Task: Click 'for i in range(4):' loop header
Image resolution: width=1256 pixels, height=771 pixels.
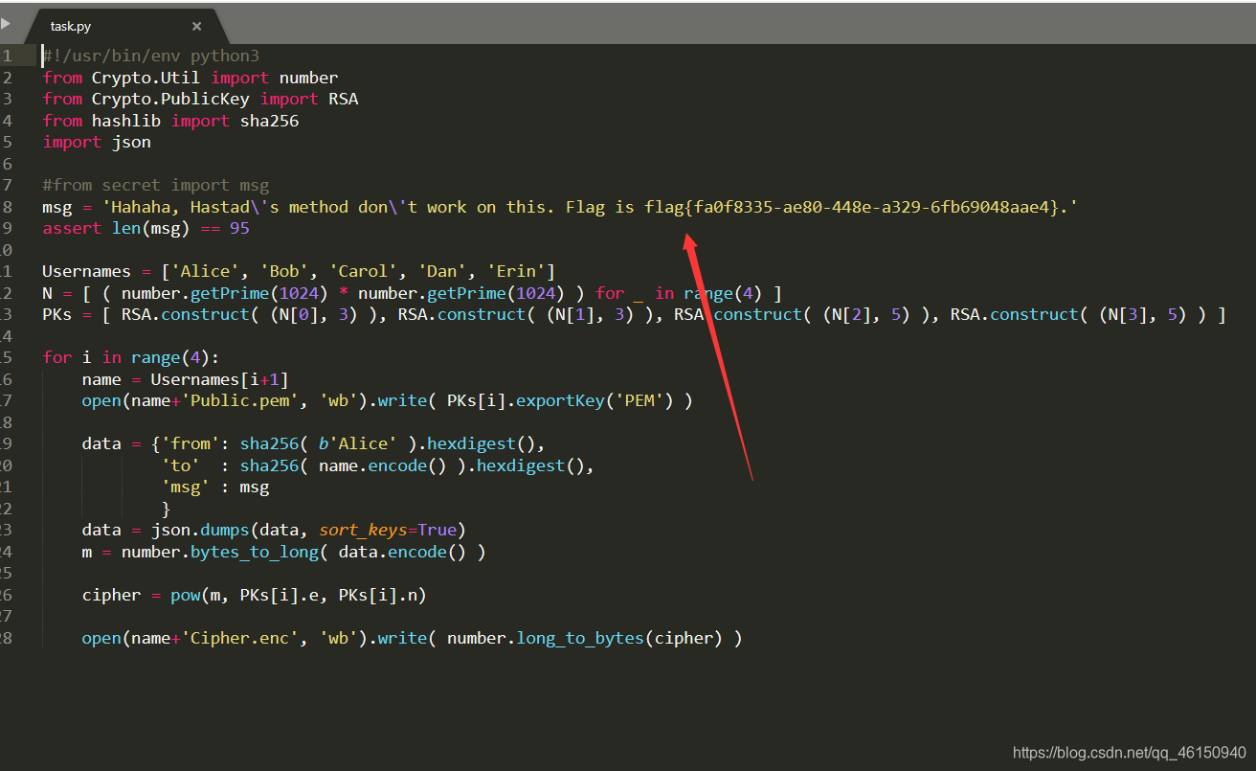Action: coord(130,357)
